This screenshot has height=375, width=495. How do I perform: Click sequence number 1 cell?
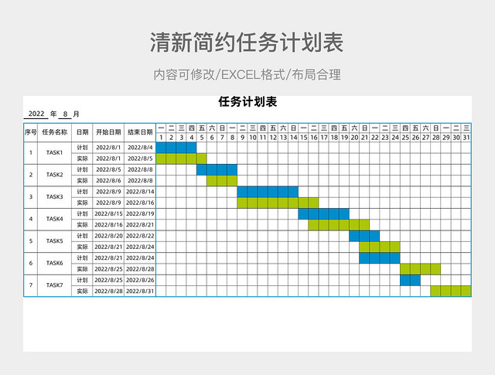point(31,153)
